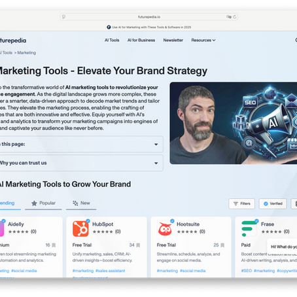297x297 pixels.
Task: Click the 'Free Trial' label on Hootsuite card
Action: click(166, 245)
